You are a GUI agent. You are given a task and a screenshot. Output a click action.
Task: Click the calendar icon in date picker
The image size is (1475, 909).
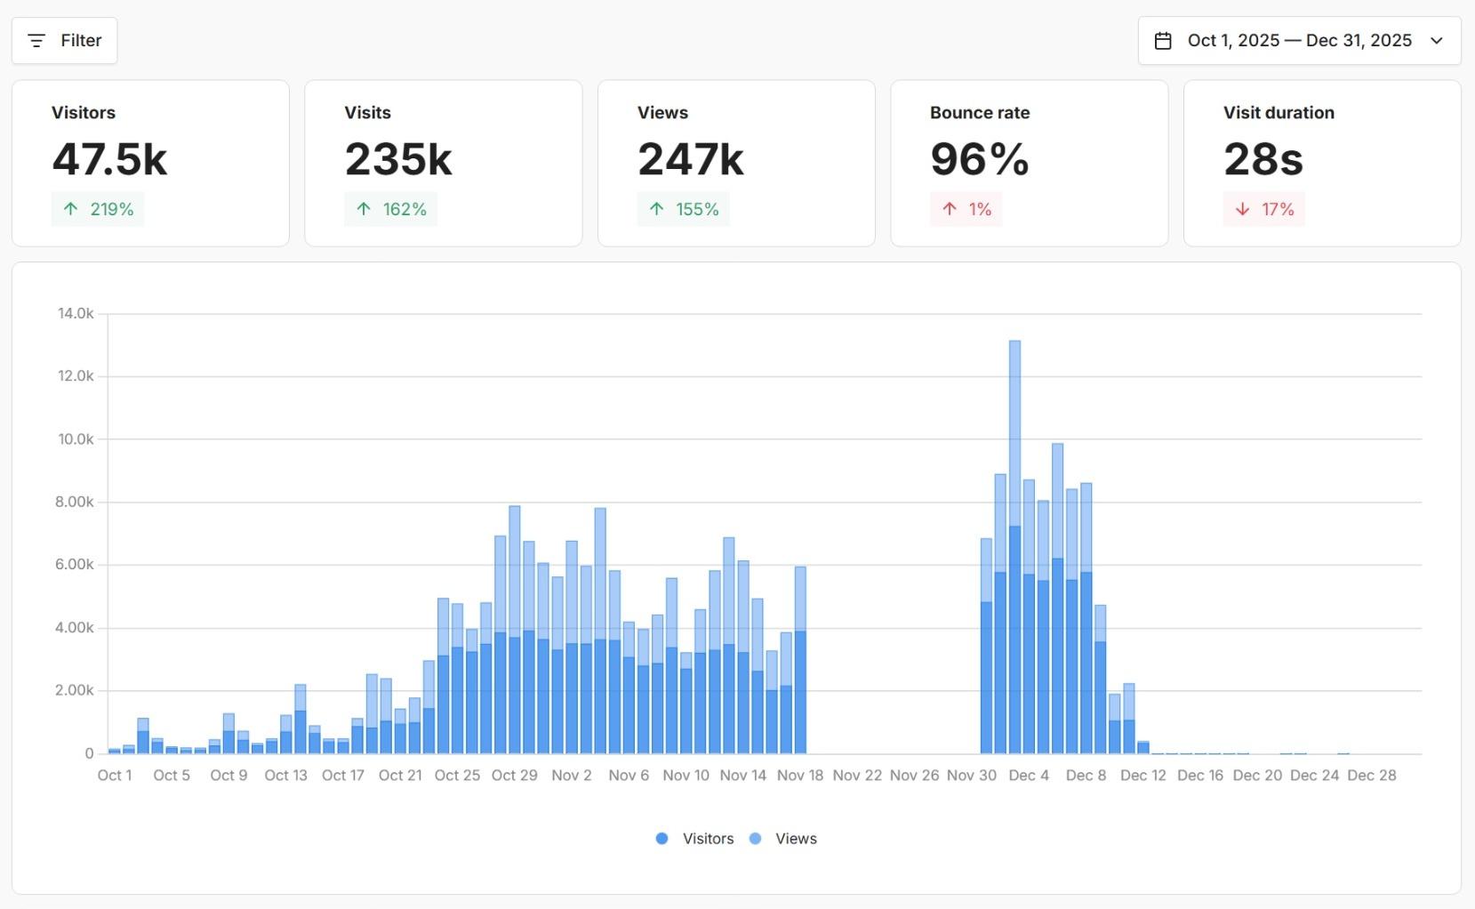[x=1163, y=41]
